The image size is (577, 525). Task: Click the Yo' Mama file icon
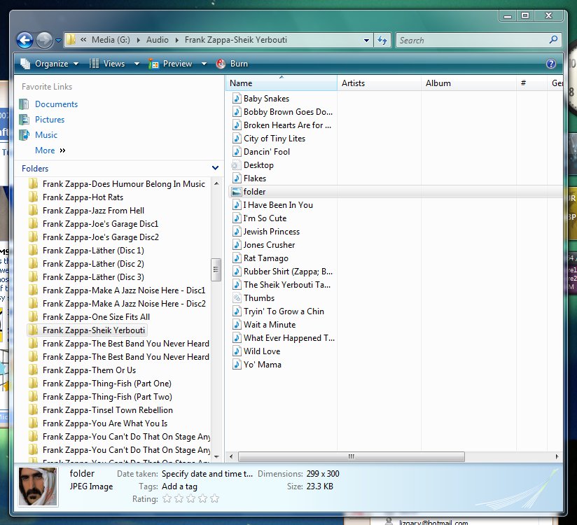pos(237,364)
